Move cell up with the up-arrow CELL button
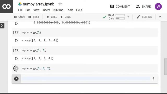Screen dimensions: 167x94 tap(52, 17)
